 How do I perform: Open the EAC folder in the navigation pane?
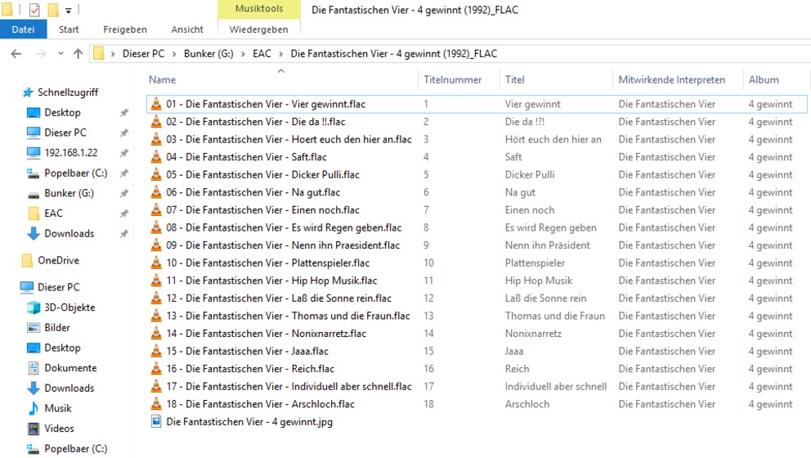[x=53, y=213]
